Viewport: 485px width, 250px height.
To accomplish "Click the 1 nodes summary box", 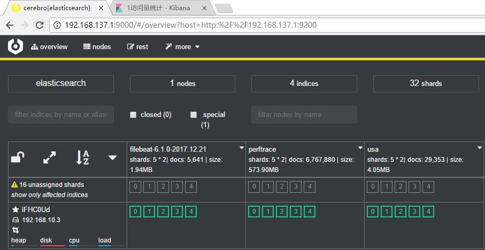I will click(182, 84).
